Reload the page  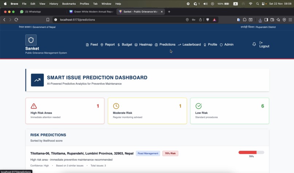(x=16, y=20)
